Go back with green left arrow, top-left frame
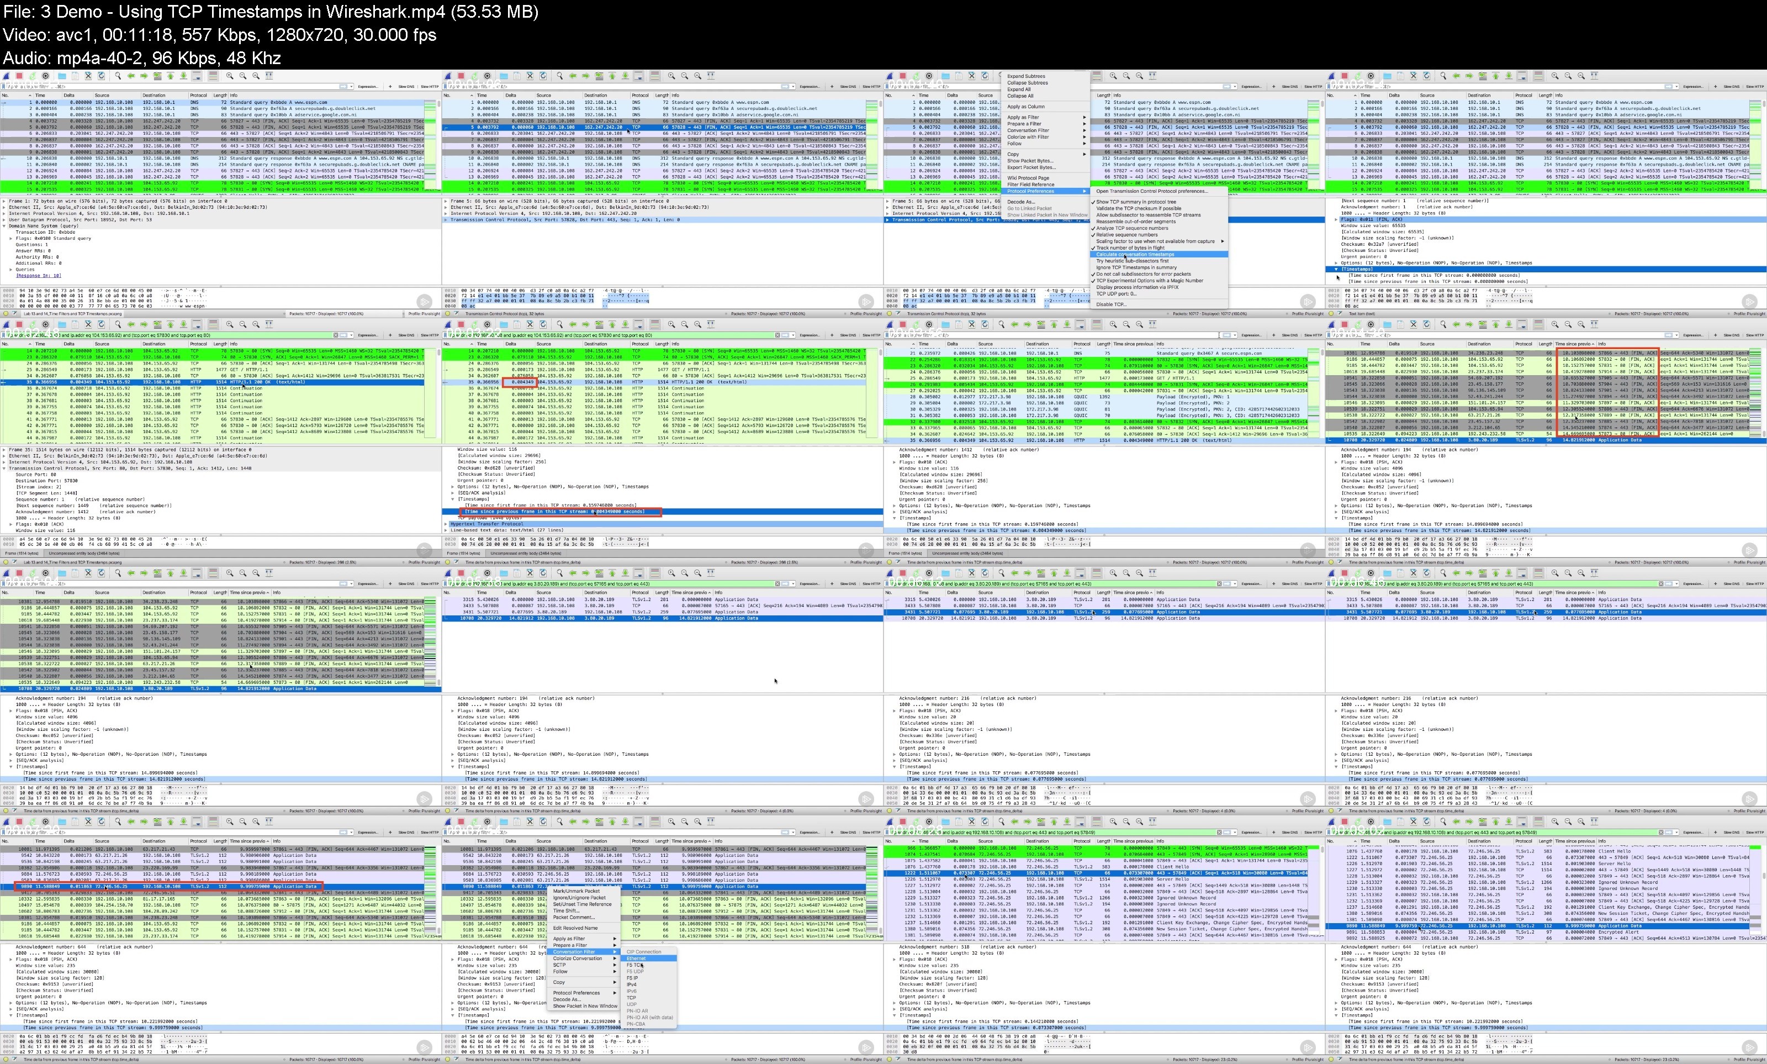Image resolution: width=1767 pixels, height=1064 pixels. click(131, 76)
